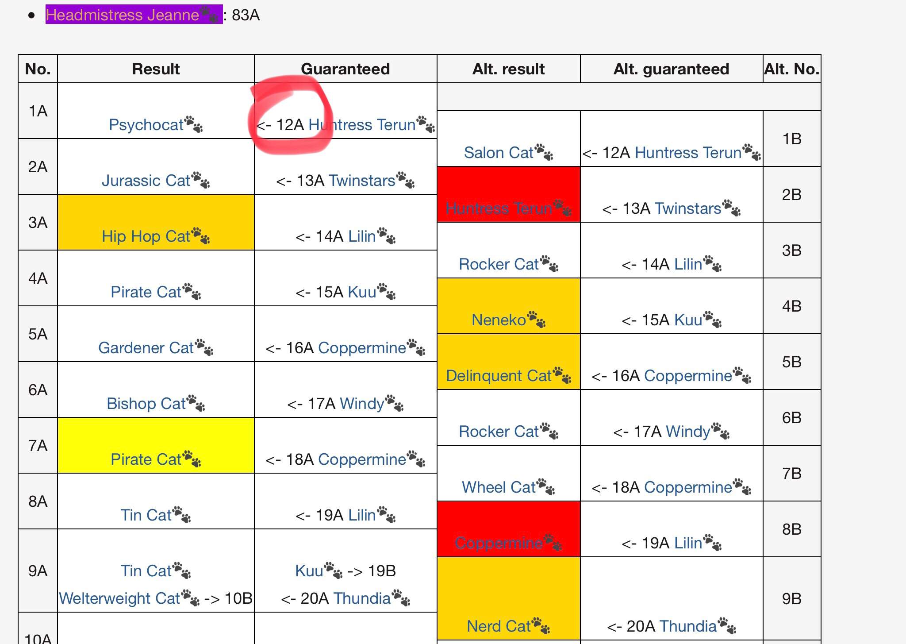Click paw icon next to Jurassic Cat

click(200, 180)
